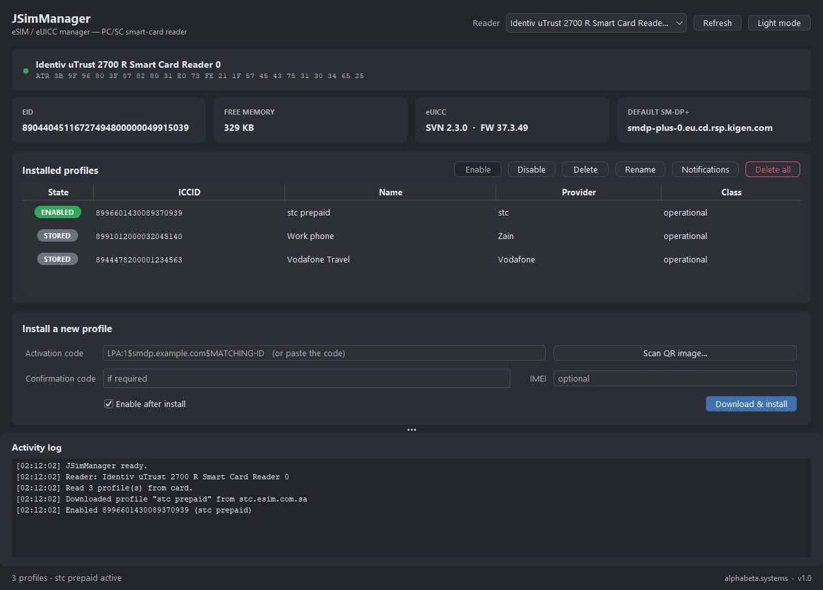
Task: Click the green reader status dot
Action: (x=26, y=70)
